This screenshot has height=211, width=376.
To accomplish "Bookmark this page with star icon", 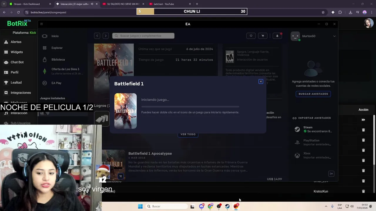I will coord(323,12).
